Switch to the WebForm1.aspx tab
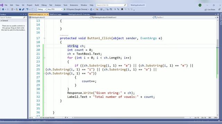222x124 pixels. pos(55,14)
